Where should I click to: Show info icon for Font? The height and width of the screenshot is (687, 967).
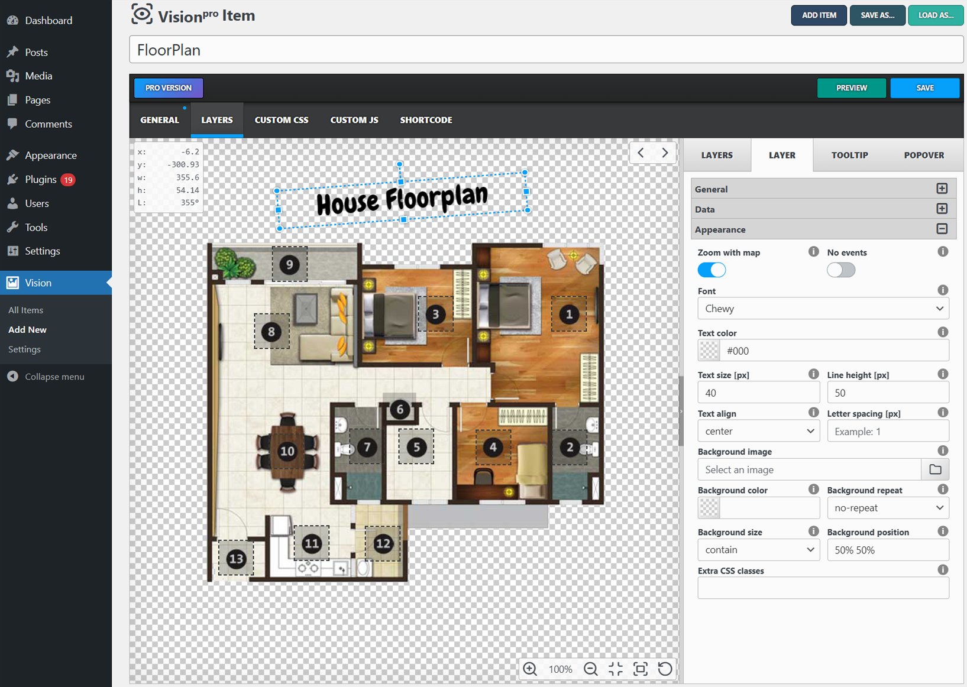[x=943, y=290]
